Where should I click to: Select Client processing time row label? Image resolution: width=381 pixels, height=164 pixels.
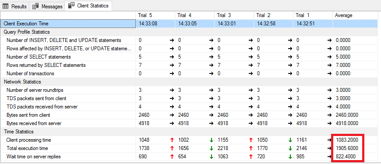coord(28,140)
